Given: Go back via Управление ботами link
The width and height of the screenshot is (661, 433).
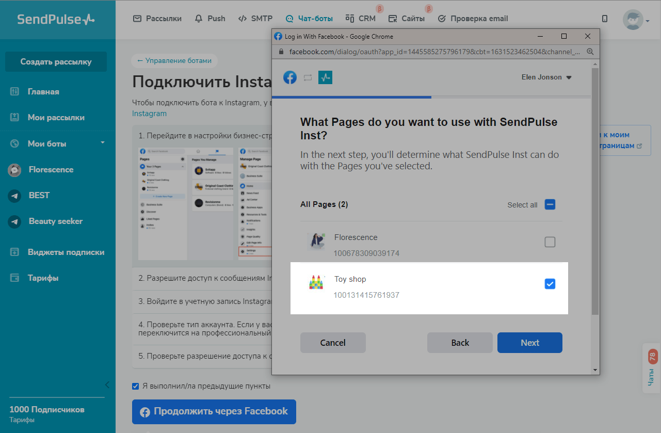Looking at the screenshot, I should (x=174, y=60).
